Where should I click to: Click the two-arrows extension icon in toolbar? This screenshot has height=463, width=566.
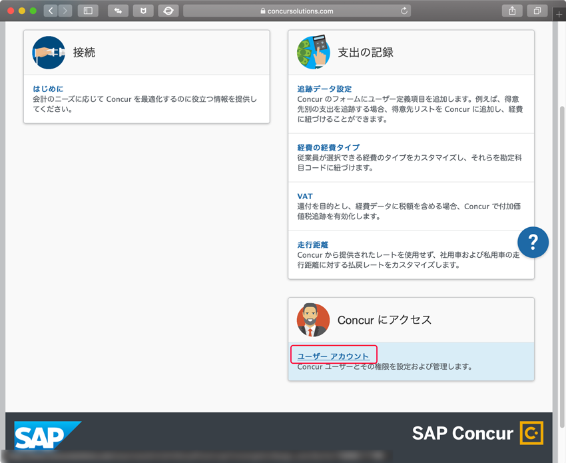tap(118, 11)
